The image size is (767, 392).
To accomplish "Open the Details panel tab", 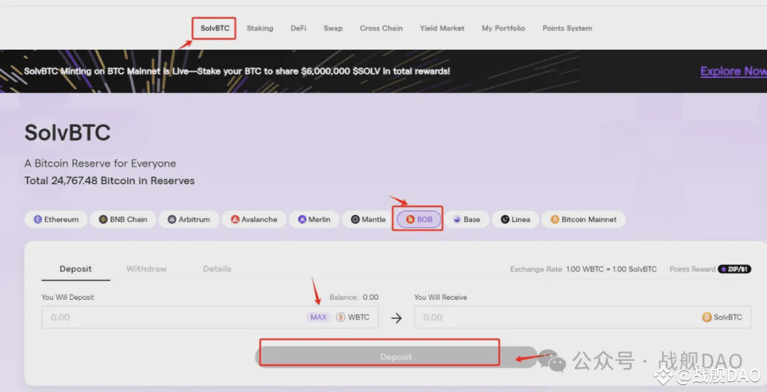I will (217, 269).
